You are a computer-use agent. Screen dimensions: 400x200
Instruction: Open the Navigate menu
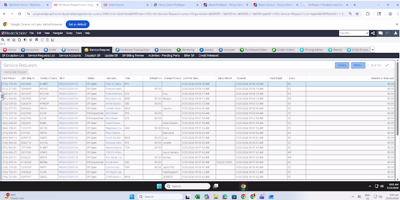click(x=58, y=33)
